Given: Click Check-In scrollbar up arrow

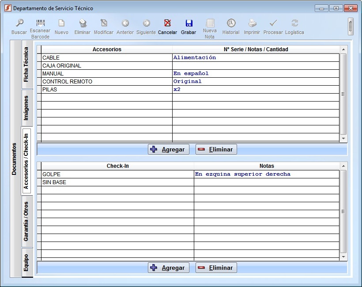Looking at the screenshot, I should coord(343,166).
